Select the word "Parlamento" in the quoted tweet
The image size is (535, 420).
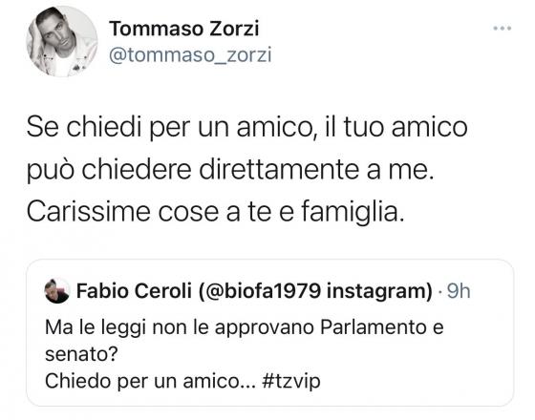click(x=374, y=327)
